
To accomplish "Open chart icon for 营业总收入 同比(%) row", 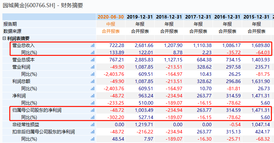I will 93,52.
